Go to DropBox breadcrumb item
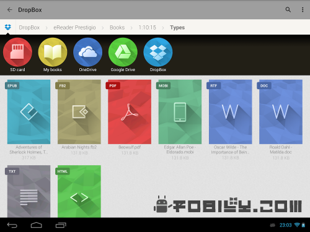Viewport: 310px width, 232px height. (29, 27)
